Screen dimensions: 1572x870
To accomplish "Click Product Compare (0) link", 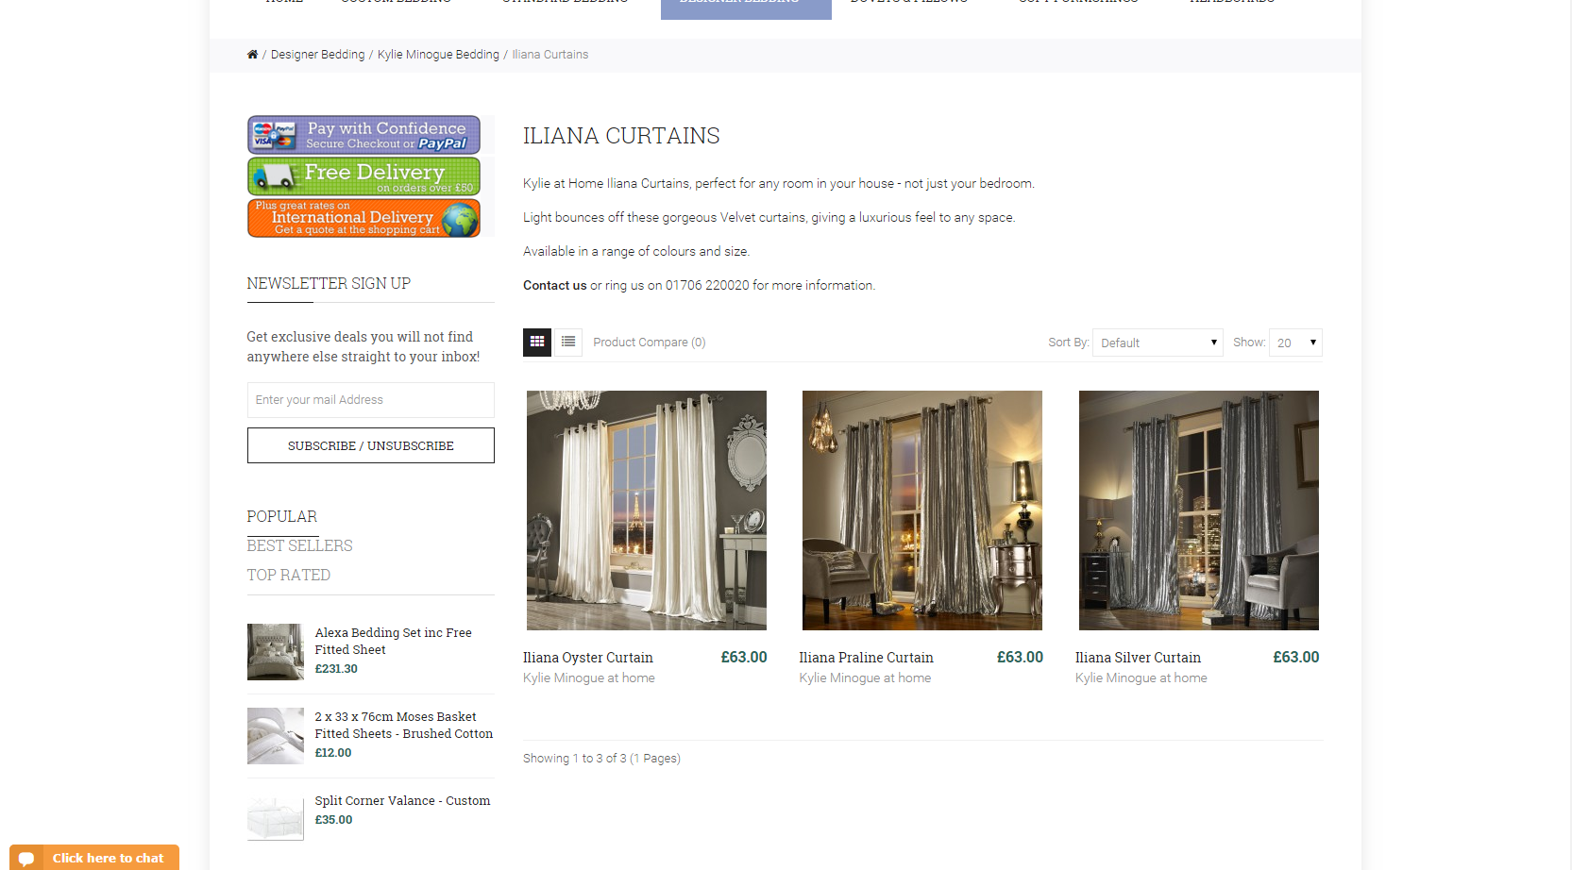I will pos(650,343).
